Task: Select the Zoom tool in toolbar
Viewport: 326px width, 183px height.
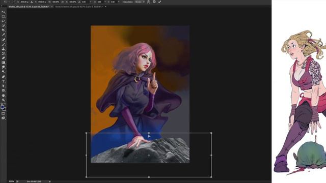Action: point(4,100)
